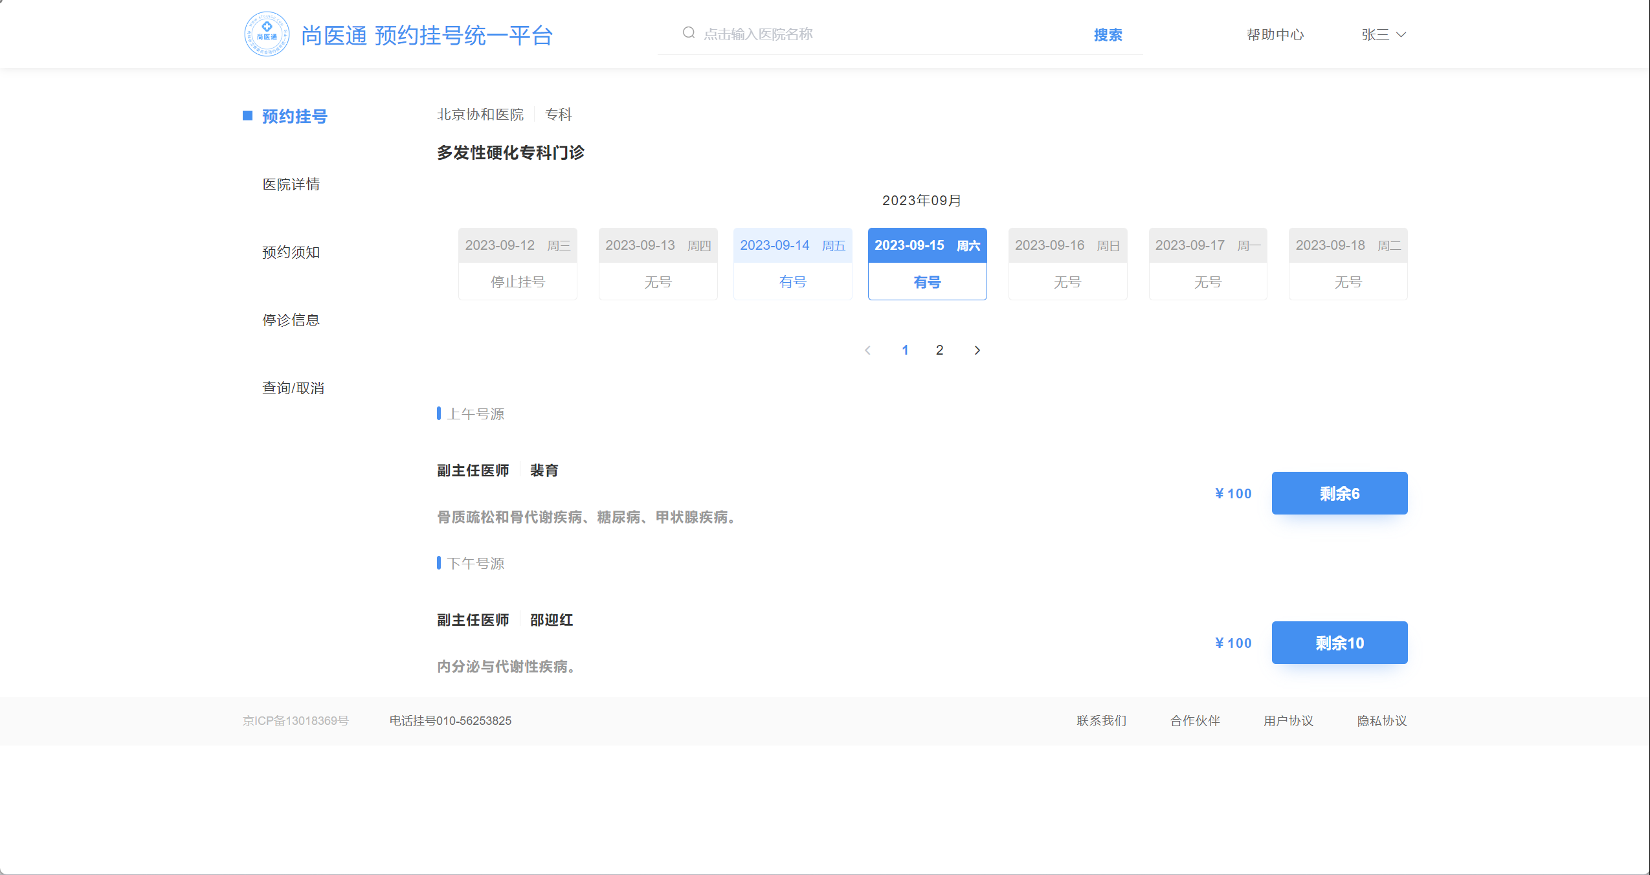Open 预约须知 sidebar item
1650x875 pixels.
[291, 252]
